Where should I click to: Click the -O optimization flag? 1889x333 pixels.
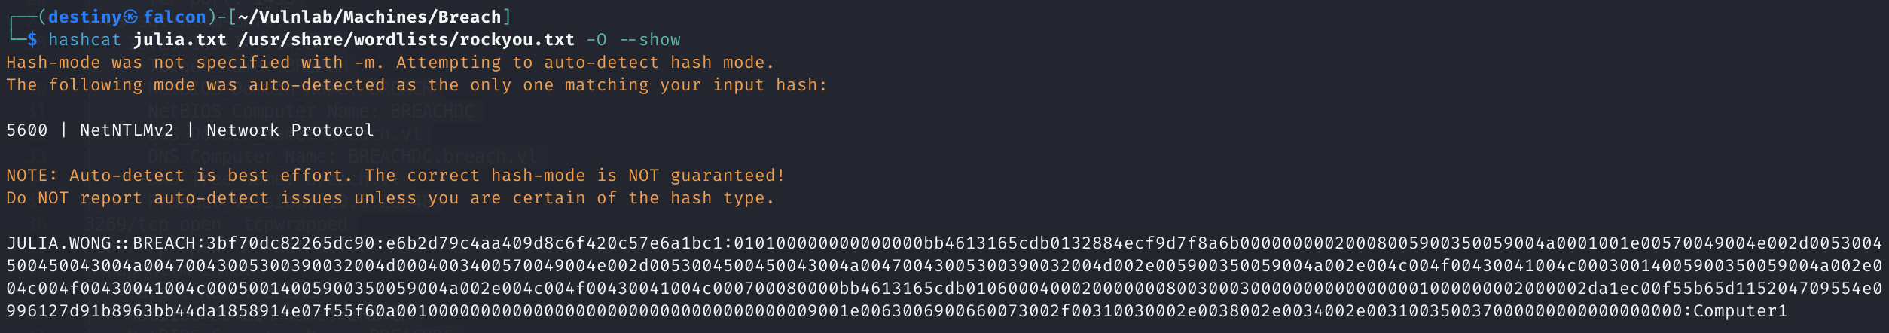[x=597, y=39]
